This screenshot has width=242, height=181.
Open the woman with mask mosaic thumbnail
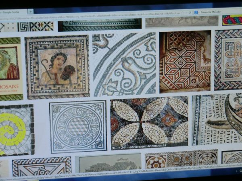click(57, 67)
